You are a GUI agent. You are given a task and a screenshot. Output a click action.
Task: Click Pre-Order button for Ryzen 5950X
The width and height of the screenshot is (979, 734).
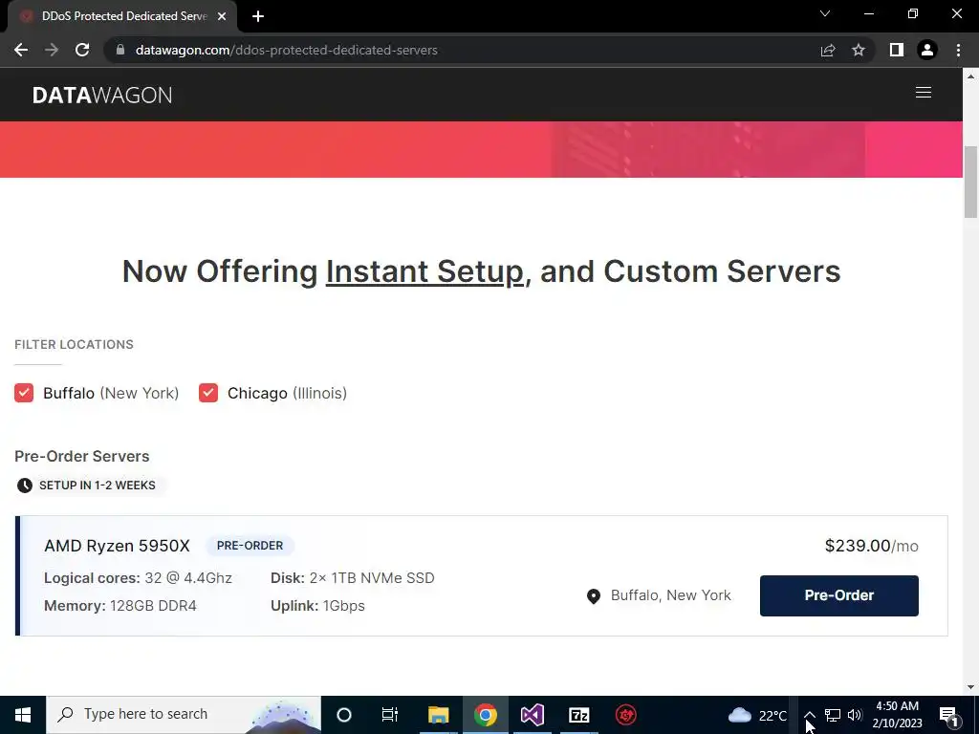click(x=839, y=595)
